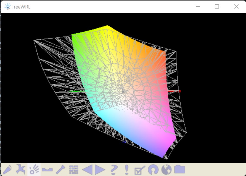This screenshot has width=246, height=176.
Task: Open options via checkbox icon
Action: coord(139,170)
